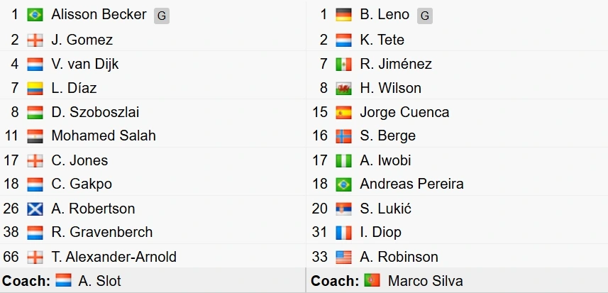This screenshot has height=293, width=608.
Task: Open coach Marco Silva link
Action: (x=426, y=281)
